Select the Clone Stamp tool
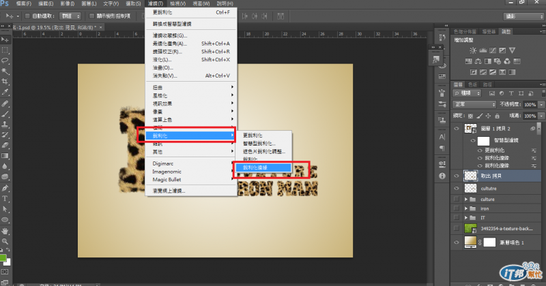Viewport: 546px width, 286px height. [x=5, y=124]
